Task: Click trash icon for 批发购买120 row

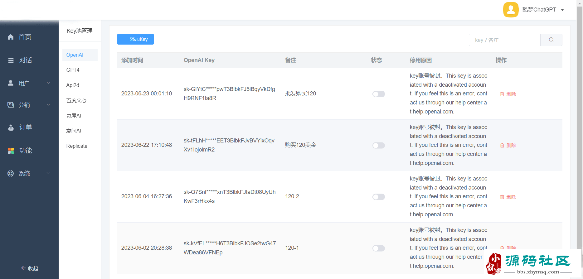Action: (502, 94)
